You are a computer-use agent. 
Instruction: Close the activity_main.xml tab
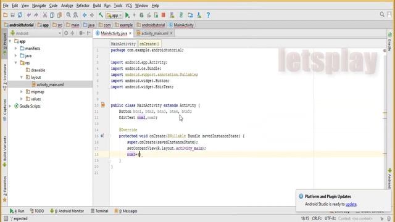pyautogui.click(x=172, y=33)
